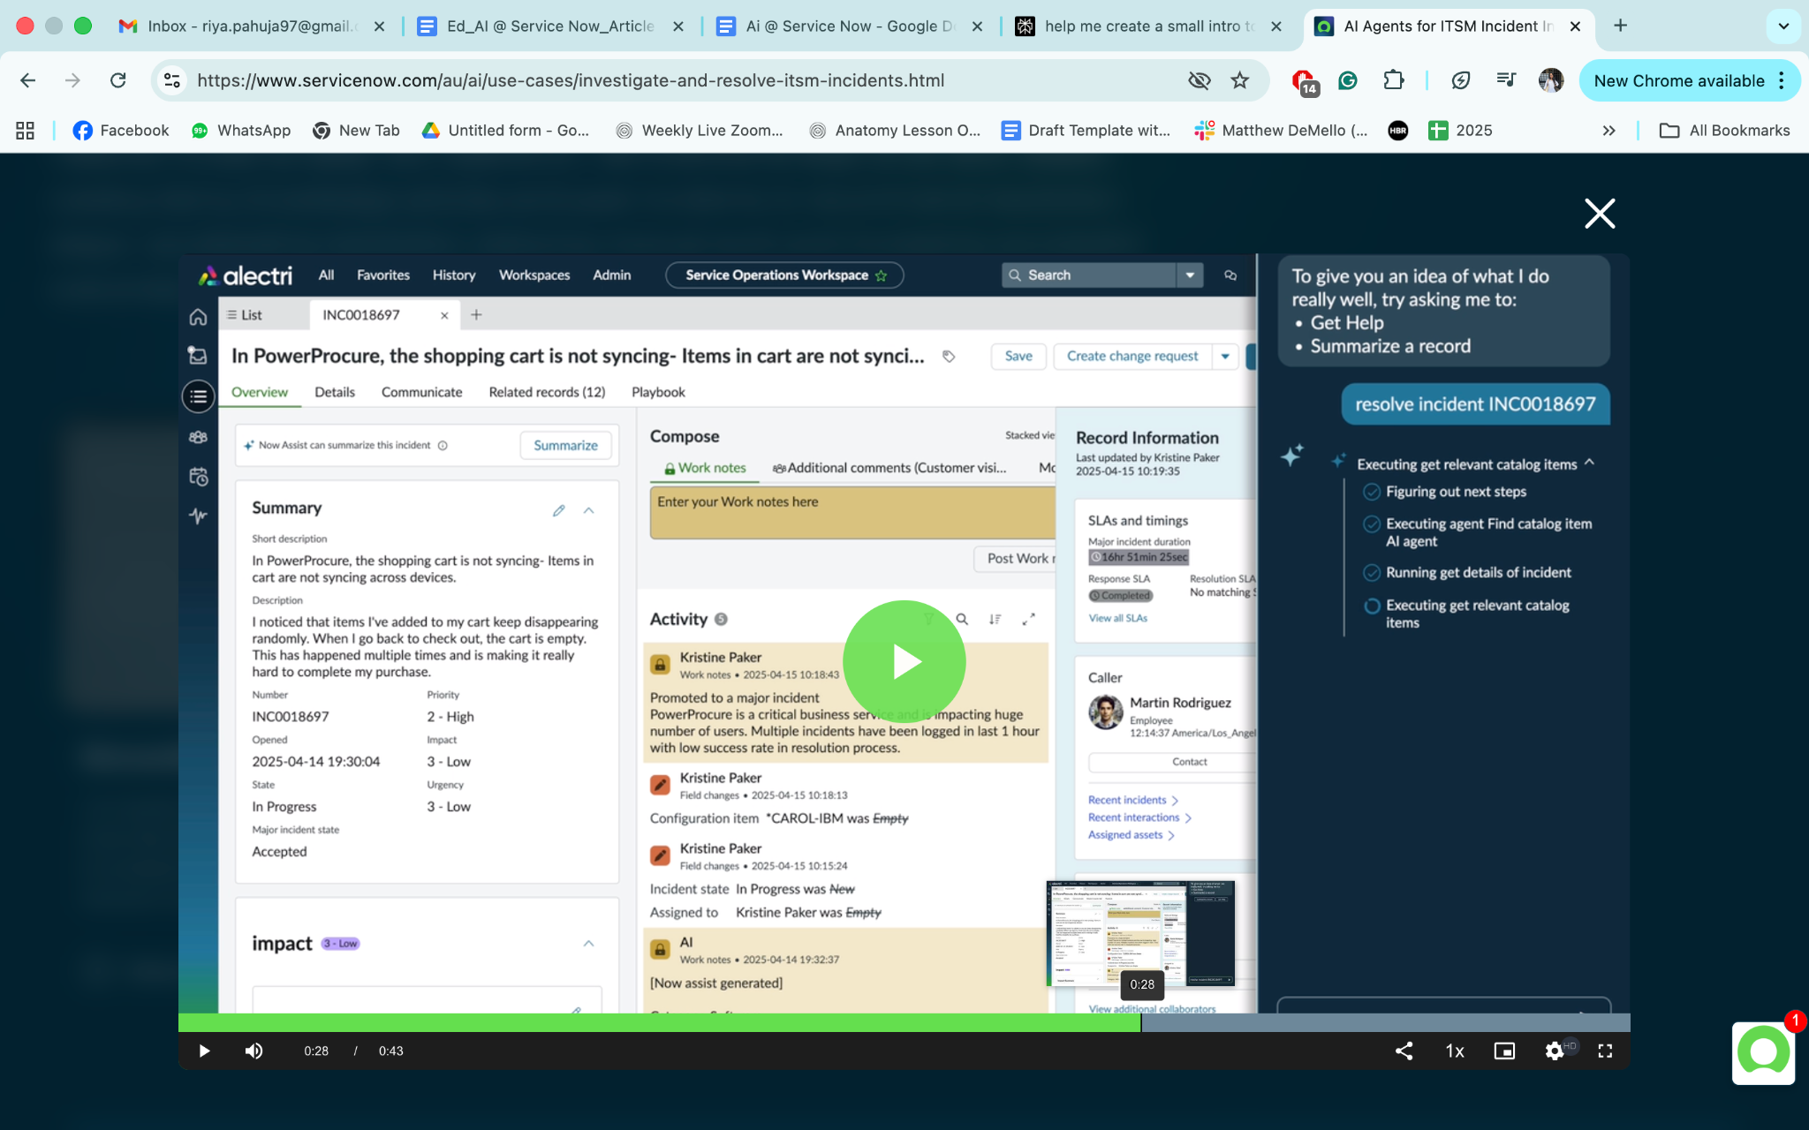Show more bookmarks with the double chevron
The height and width of the screenshot is (1130, 1809).
tap(1609, 131)
